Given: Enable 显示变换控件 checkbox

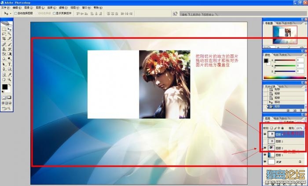Looking at the screenshot, I should [x=54, y=13].
